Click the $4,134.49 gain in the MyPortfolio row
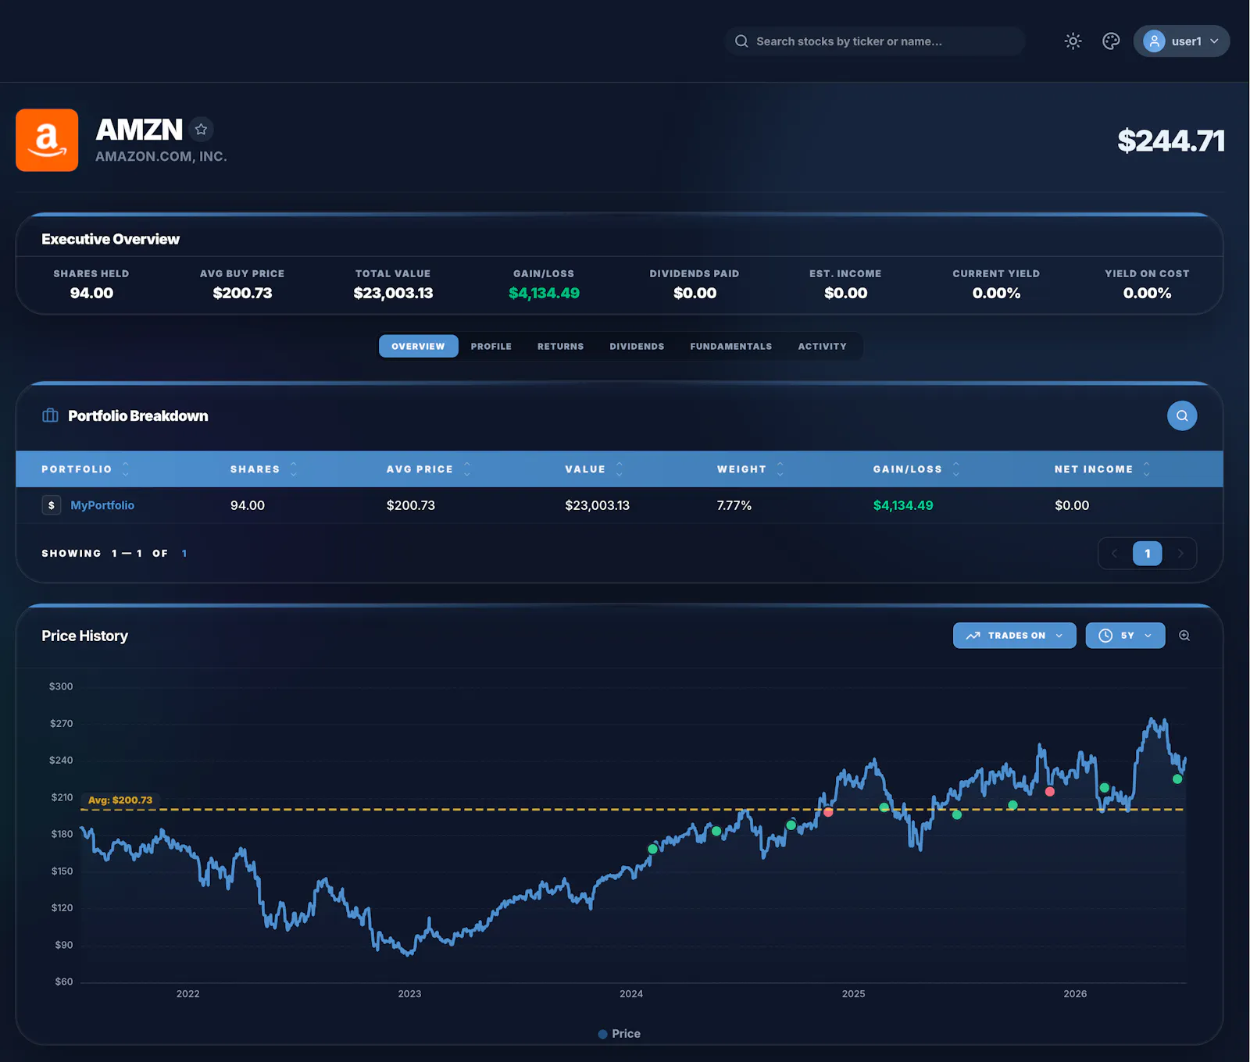 (x=902, y=505)
